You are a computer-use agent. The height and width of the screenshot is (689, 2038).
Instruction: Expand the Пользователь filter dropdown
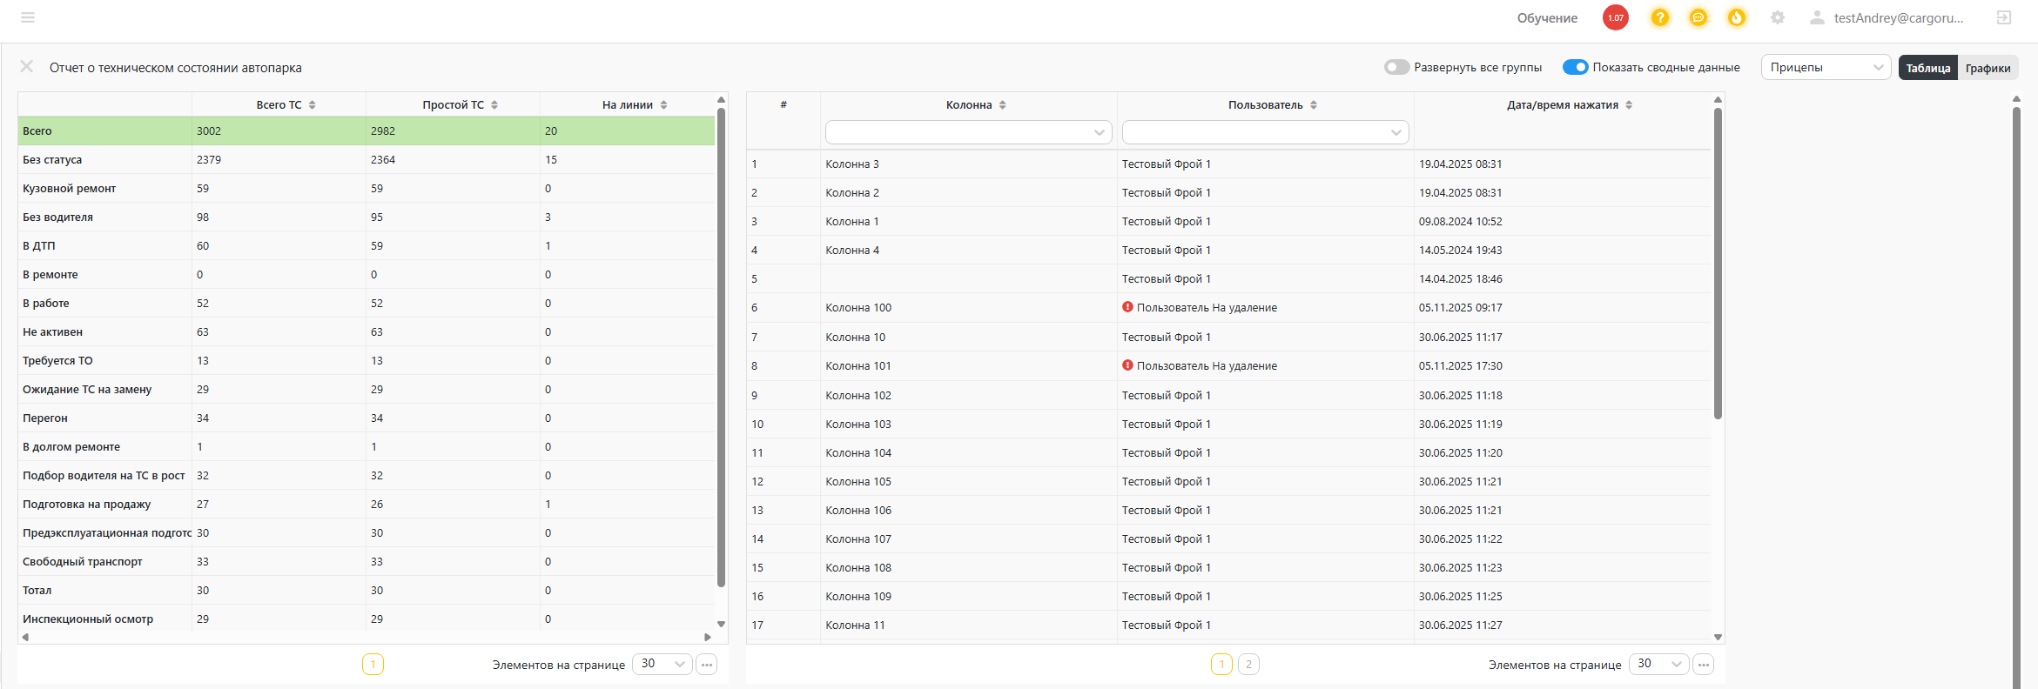pyautogui.click(x=1265, y=132)
